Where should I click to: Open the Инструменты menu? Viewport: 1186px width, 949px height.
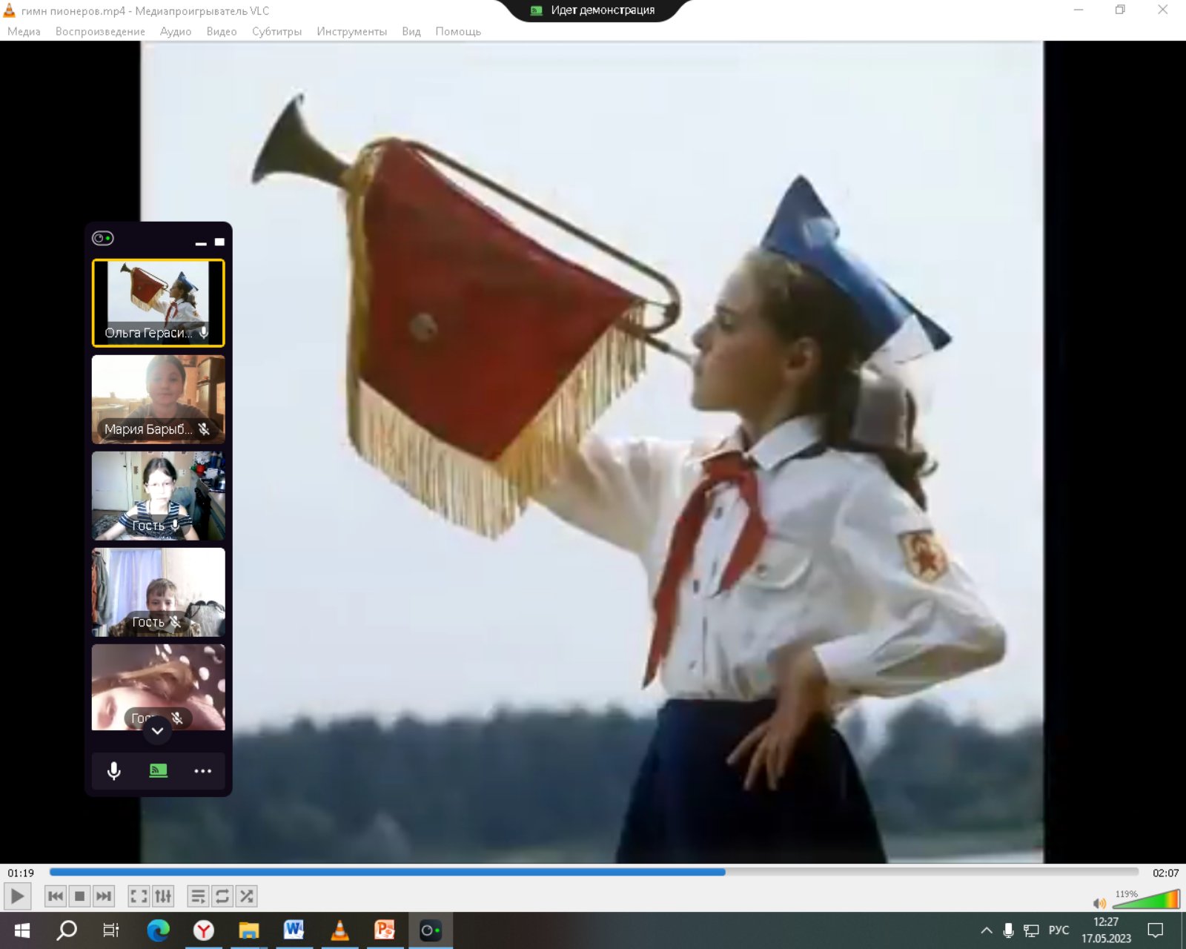coord(351,31)
